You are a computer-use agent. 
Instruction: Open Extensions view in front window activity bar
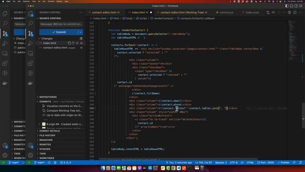[30, 63]
